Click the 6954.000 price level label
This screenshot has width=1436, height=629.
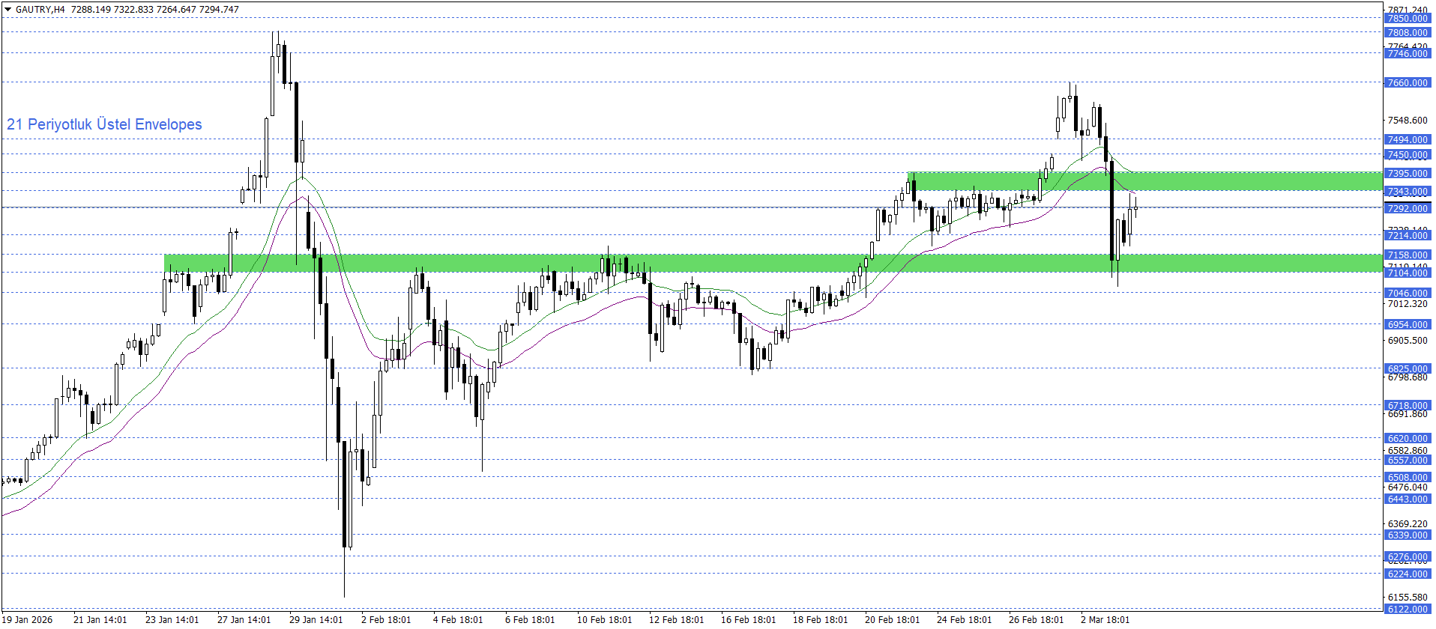click(x=1407, y=325)
